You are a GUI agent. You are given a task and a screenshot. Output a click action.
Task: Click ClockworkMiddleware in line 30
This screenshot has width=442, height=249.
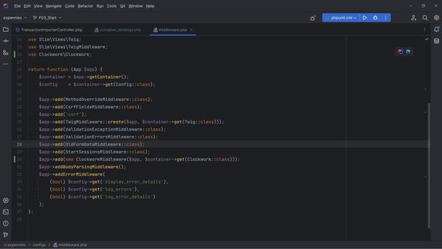click(102, 160)
